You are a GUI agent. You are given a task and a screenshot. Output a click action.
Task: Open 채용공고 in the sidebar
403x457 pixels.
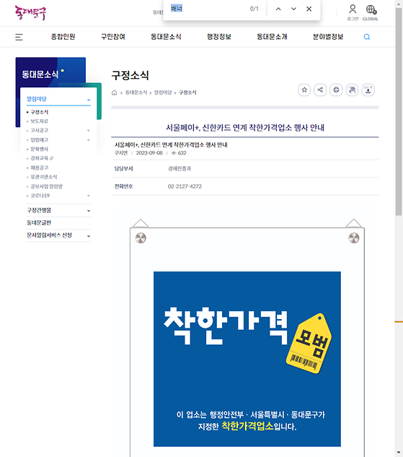[x=40, y=168]
